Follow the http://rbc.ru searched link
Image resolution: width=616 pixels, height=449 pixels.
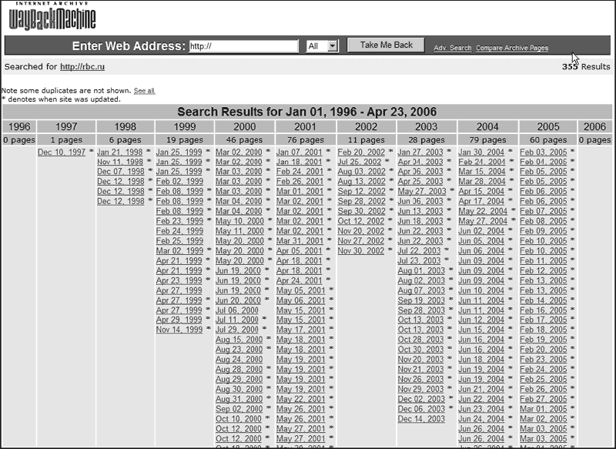tap(83, 67)
